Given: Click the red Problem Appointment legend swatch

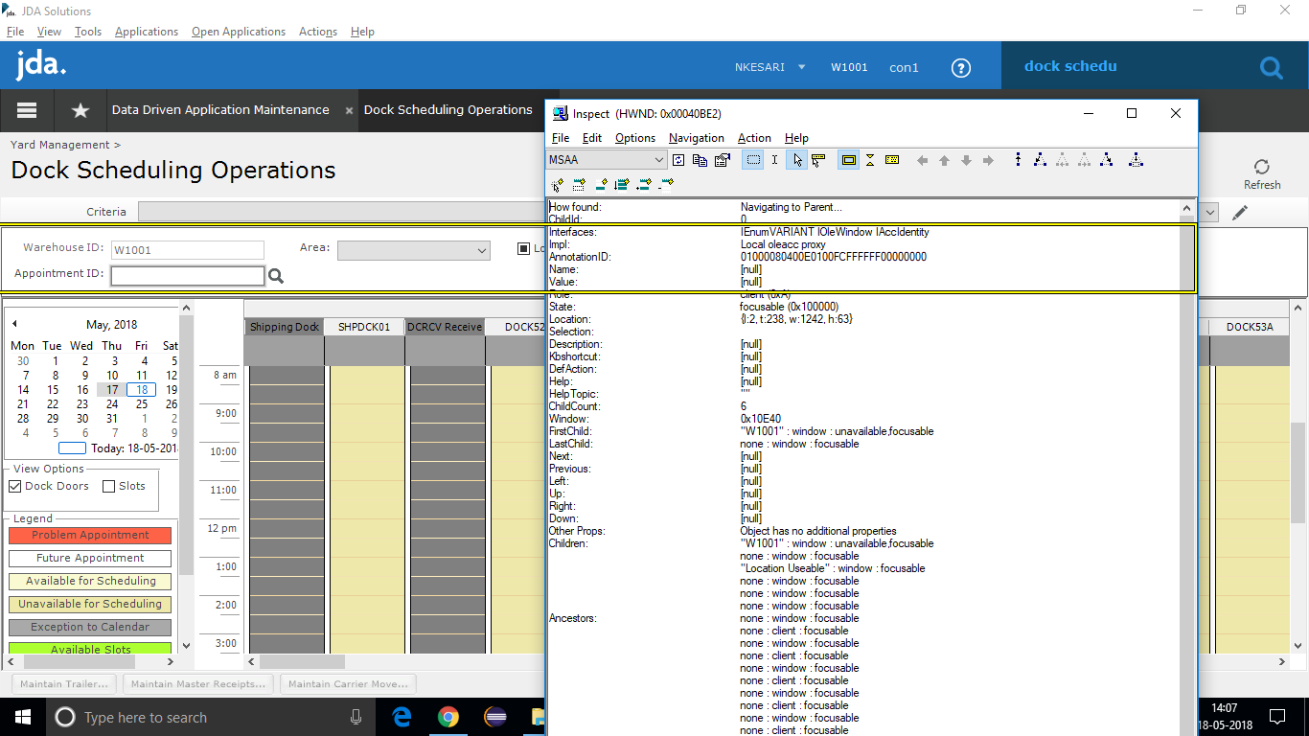Looking at the screenshot, I should 89,536.
